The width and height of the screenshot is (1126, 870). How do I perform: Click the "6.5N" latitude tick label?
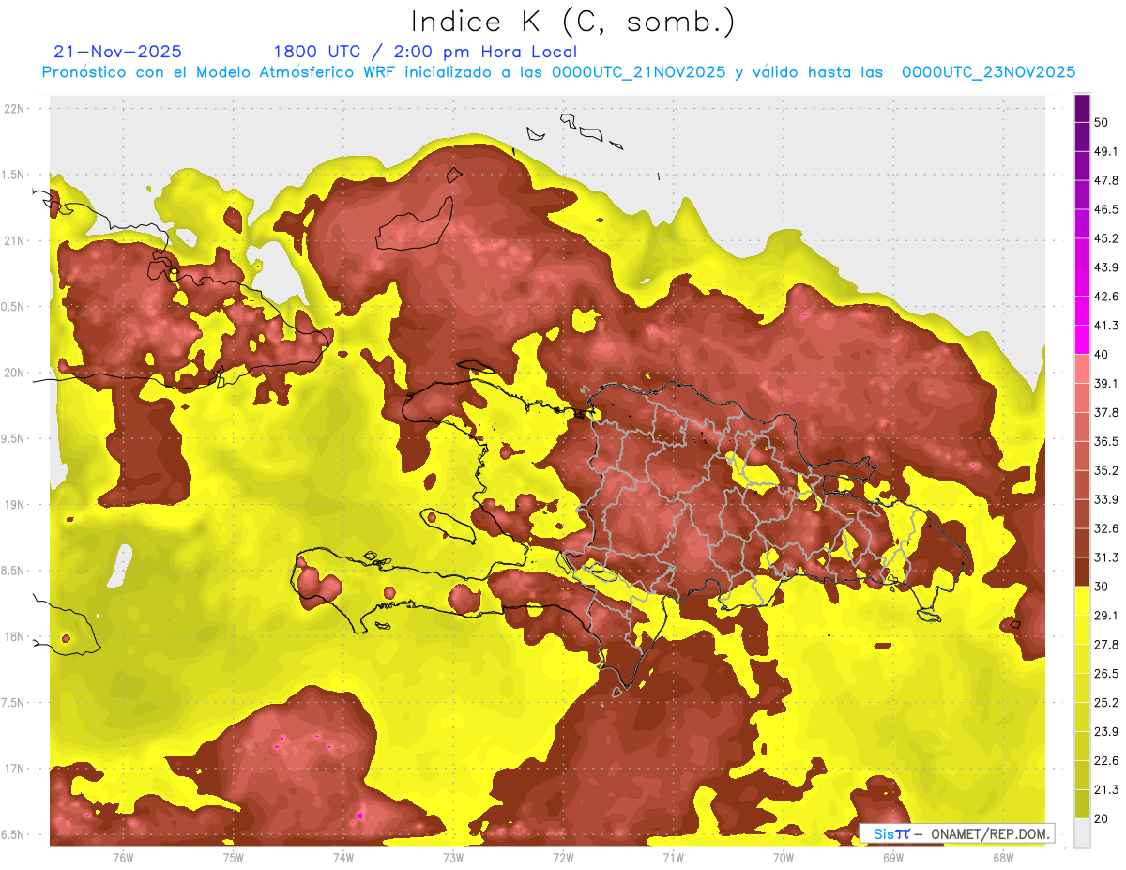pos(14,835)
